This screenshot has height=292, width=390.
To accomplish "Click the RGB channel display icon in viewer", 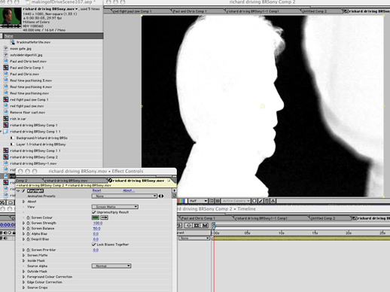I will pos(182,201).
